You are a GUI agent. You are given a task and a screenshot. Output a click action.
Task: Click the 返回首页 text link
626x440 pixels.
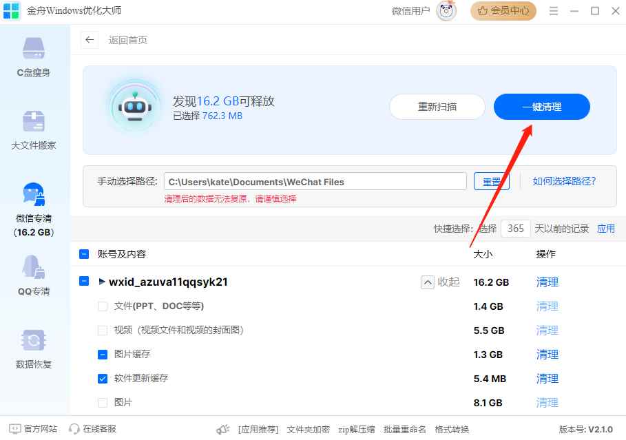128,40
